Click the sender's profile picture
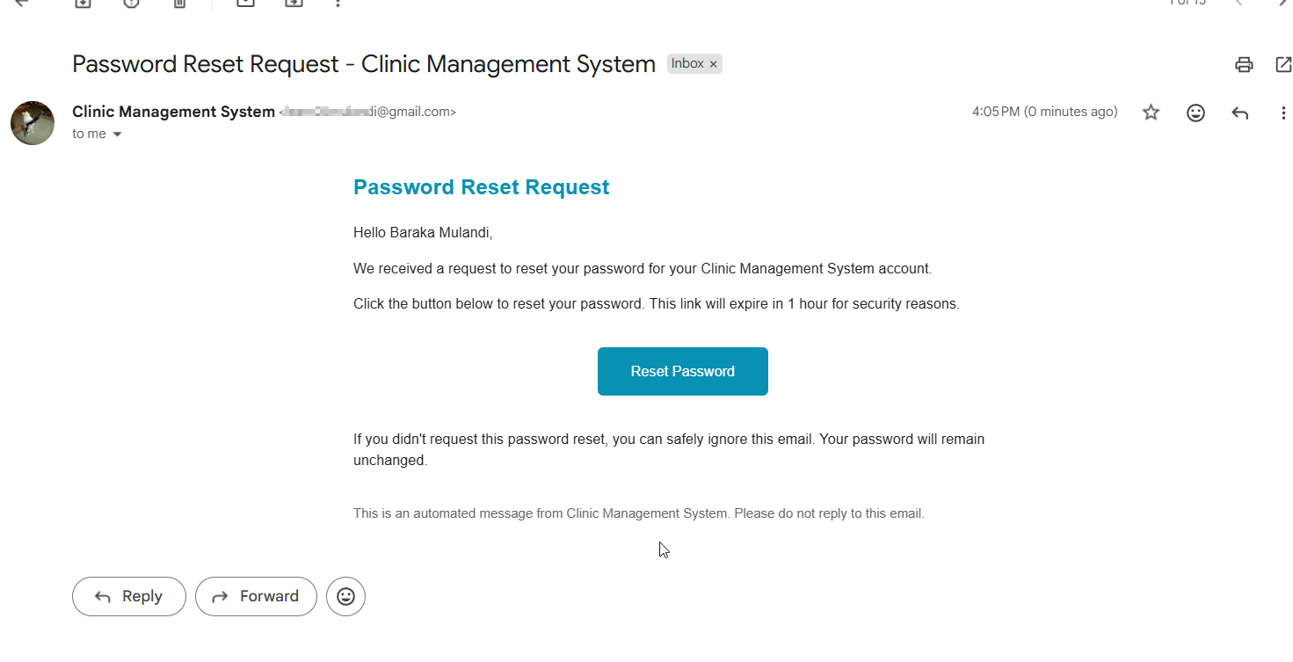The image size is (1293, 662). tap(33, 123)
